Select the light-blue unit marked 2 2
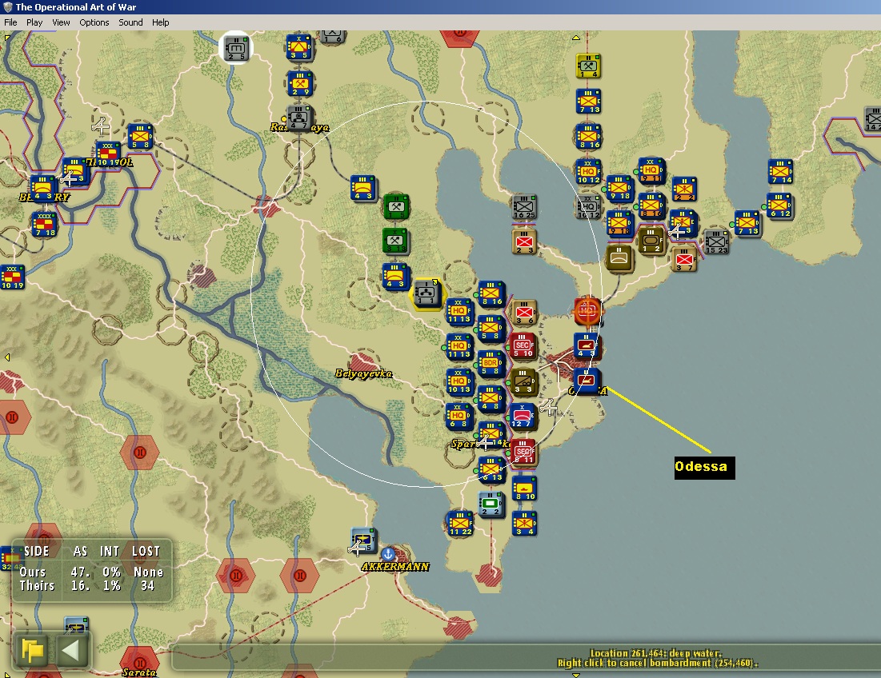The height and width of the screenshot is (678, 881). [491, 504]
